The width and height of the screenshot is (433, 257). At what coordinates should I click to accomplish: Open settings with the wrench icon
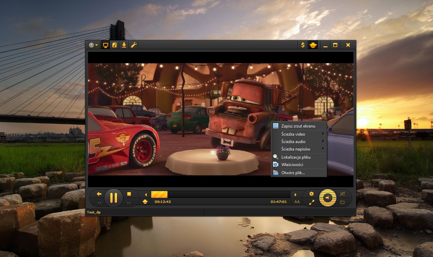point(134,45)
